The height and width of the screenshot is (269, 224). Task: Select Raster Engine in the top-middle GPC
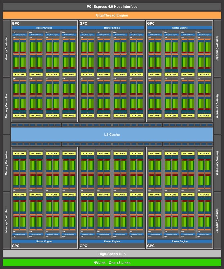(112, 28)
